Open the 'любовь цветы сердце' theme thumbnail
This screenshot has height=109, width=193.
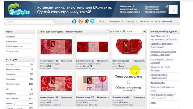point(56,47)
